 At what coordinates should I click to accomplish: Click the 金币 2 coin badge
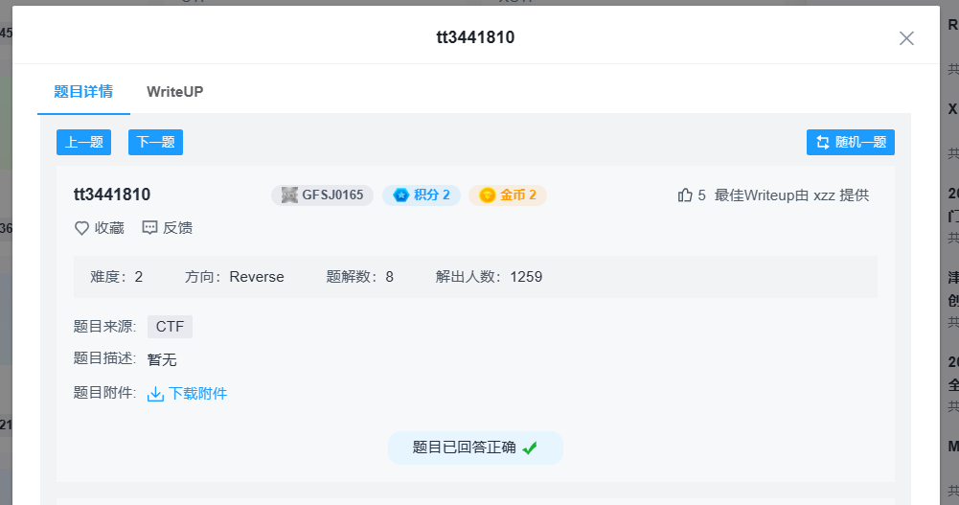(x=508, y=195)
